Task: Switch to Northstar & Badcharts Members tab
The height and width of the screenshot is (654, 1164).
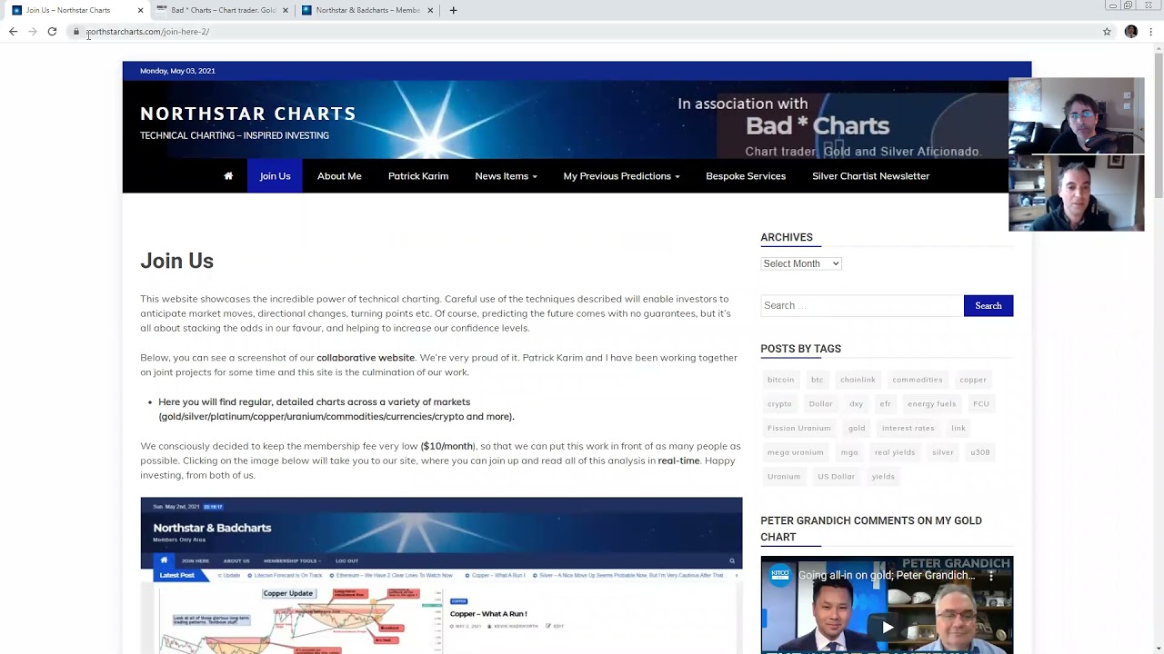Action: tap(367, 10)
